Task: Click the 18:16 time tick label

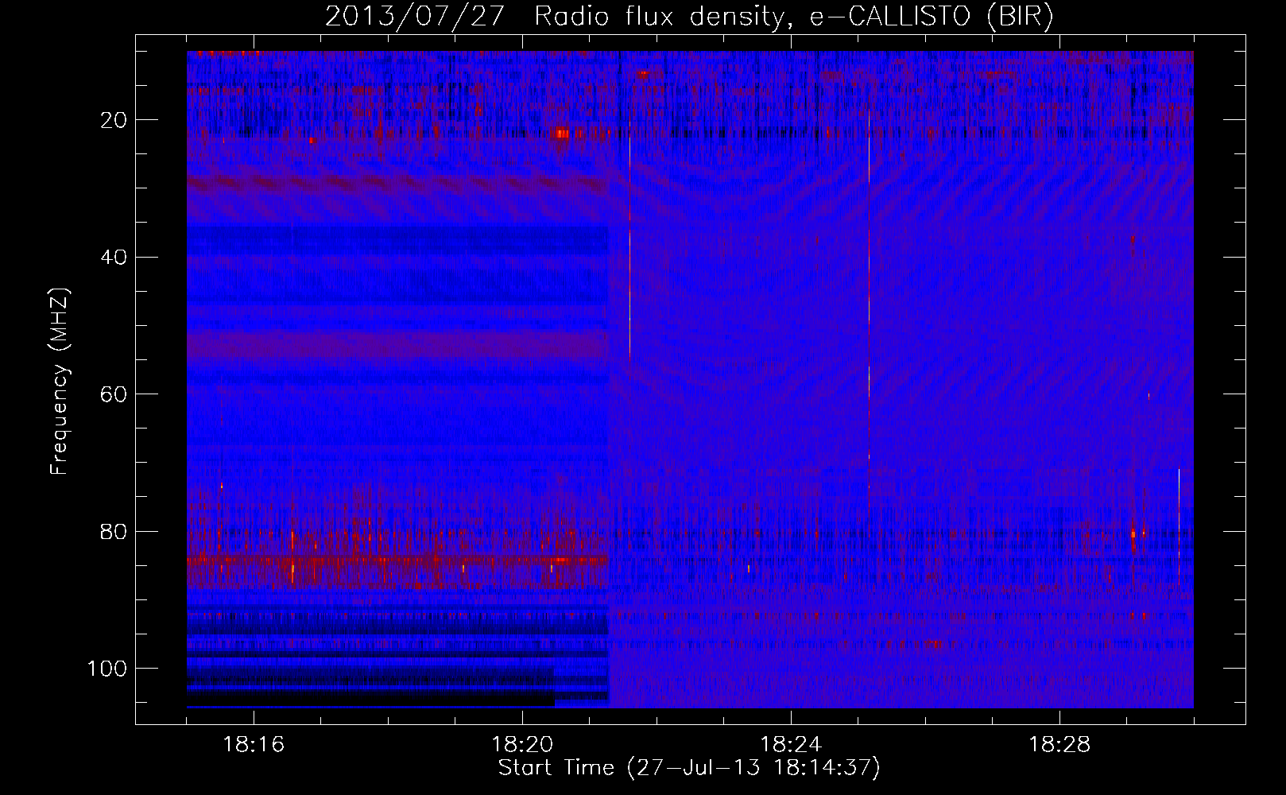Action: (x=254, y=745)
